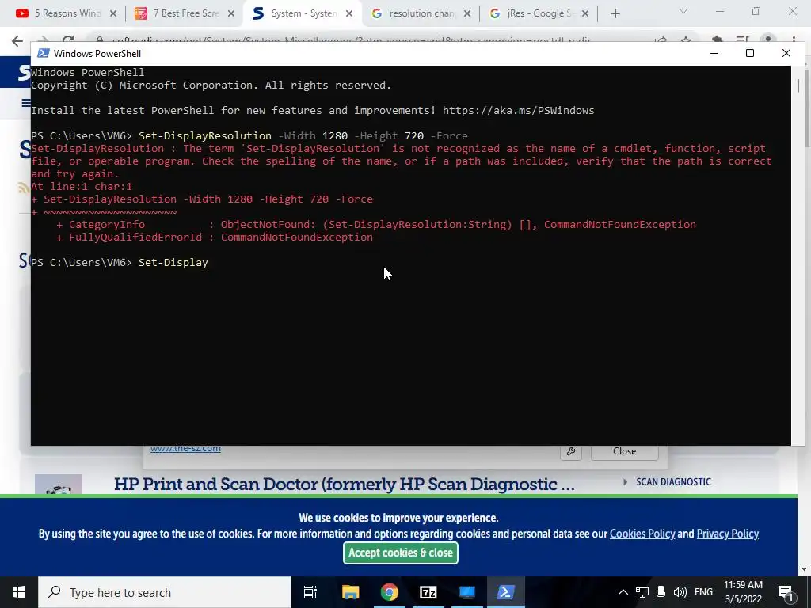This screenshot has height=608, width=811.
Task: Close the 'resolution chan' tab
Action: tap(467, 13)
